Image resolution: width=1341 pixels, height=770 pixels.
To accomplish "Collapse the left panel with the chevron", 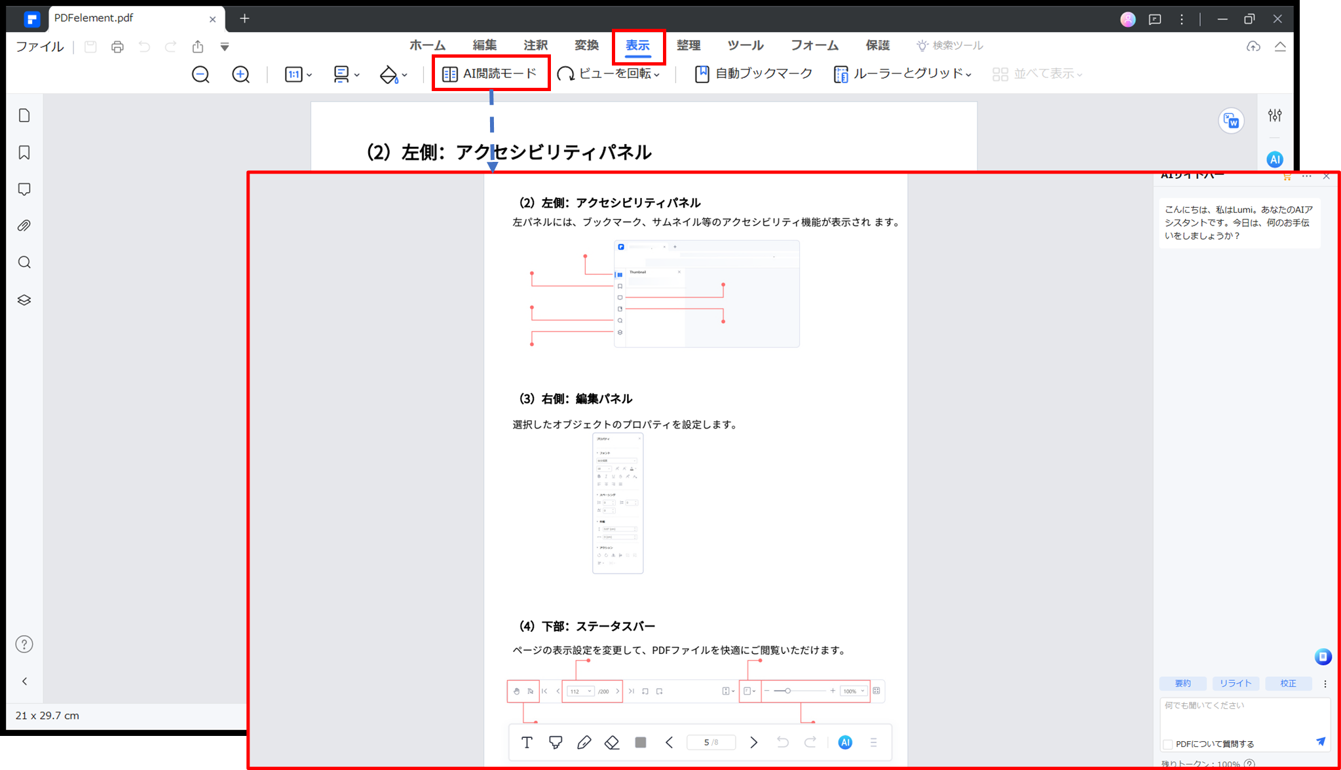I will coord(24,681).
